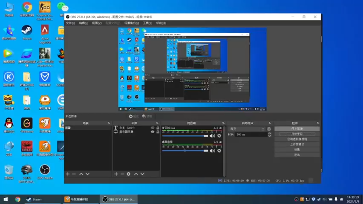Enable 工作室模式 in Controls

pos(297,144)
